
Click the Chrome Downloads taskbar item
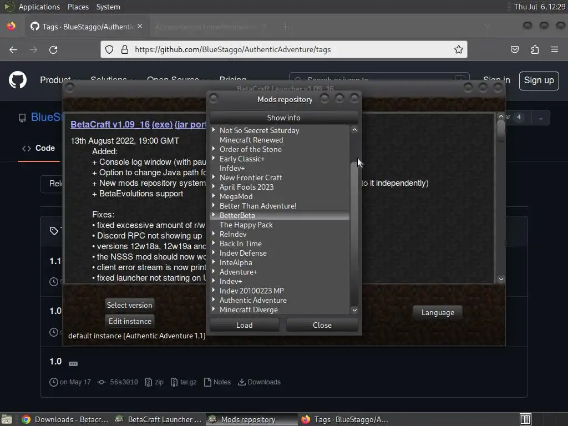[65, 419]
